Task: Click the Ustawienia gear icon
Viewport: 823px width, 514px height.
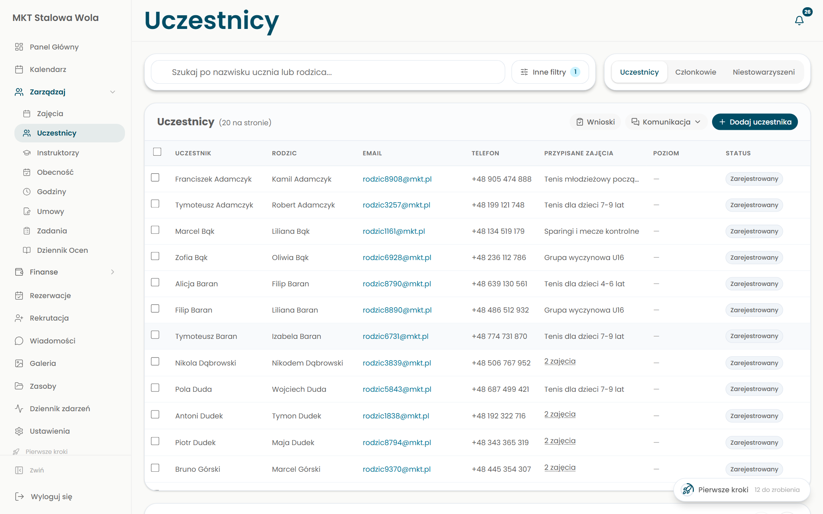Action: [x=19, y=431]
